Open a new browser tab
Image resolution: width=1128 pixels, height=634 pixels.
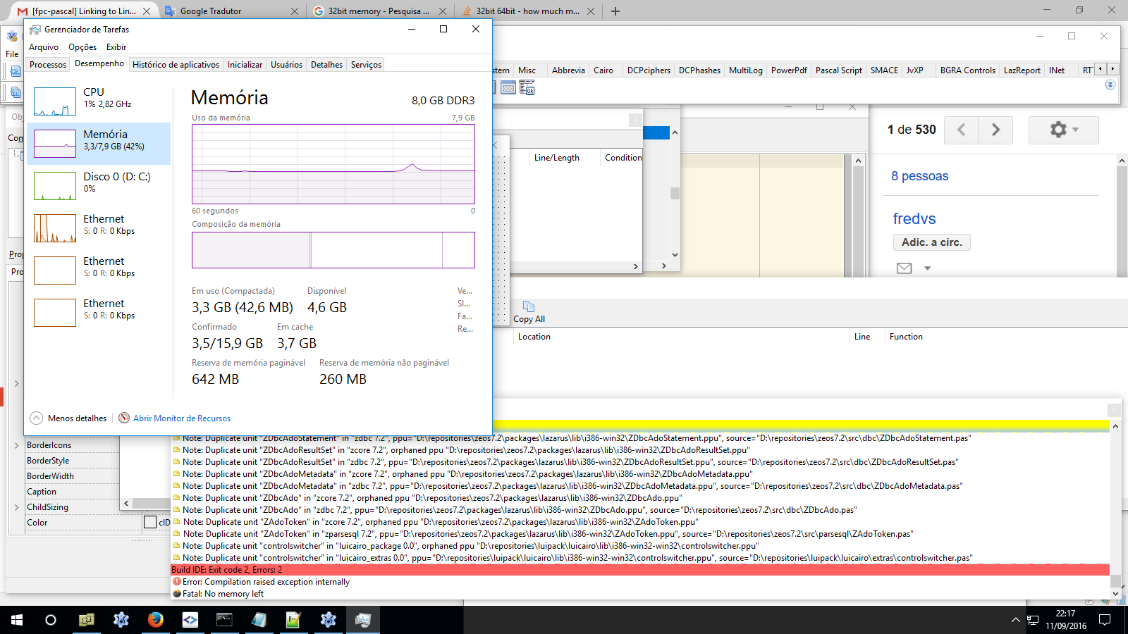click(x=615, y=11)
